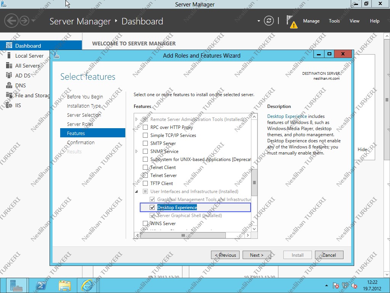Click the back navigation arrow in Server Manager
The height and width of the screenshot is (293, 390).
pos(11,21)
